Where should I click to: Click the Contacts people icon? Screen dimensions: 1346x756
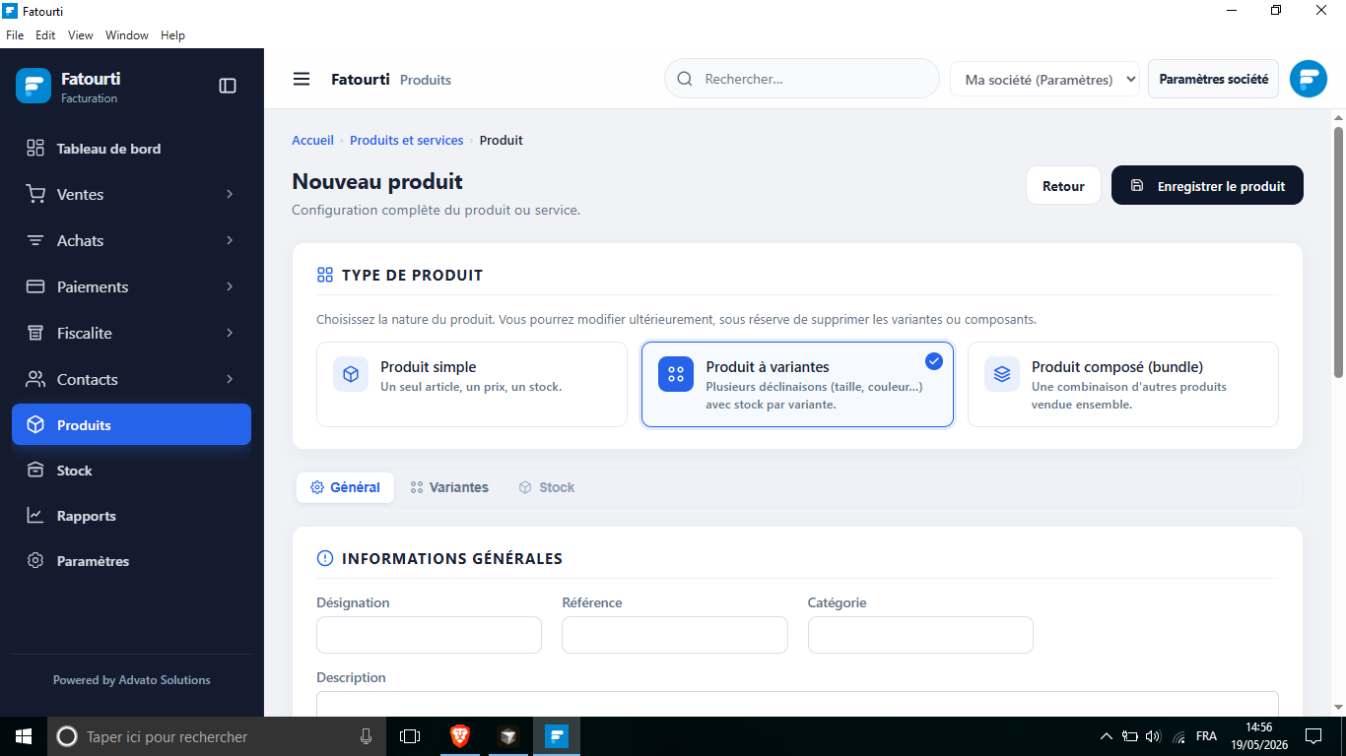35,379
